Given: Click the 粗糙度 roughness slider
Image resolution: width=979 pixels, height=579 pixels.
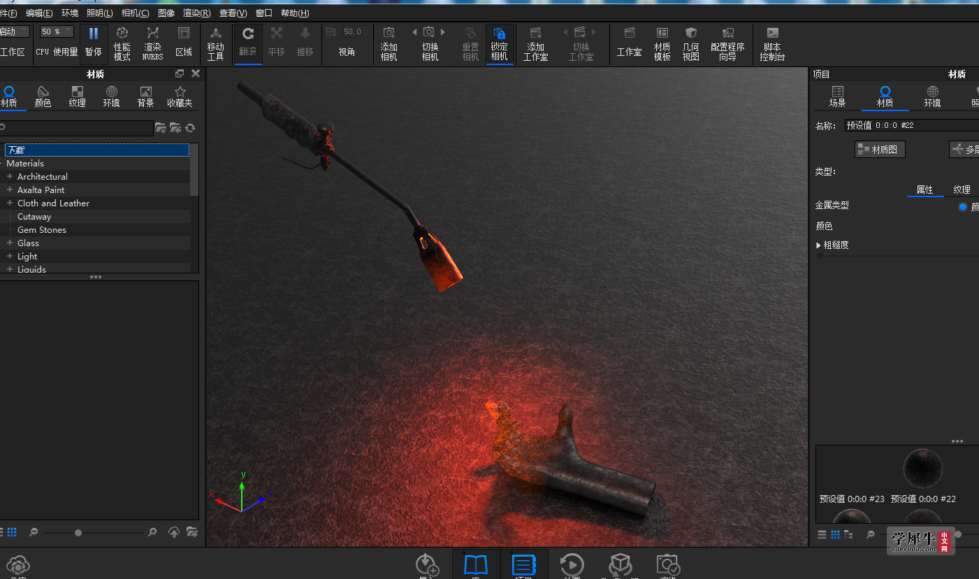Looking at the screenshot, I should 897,257.
